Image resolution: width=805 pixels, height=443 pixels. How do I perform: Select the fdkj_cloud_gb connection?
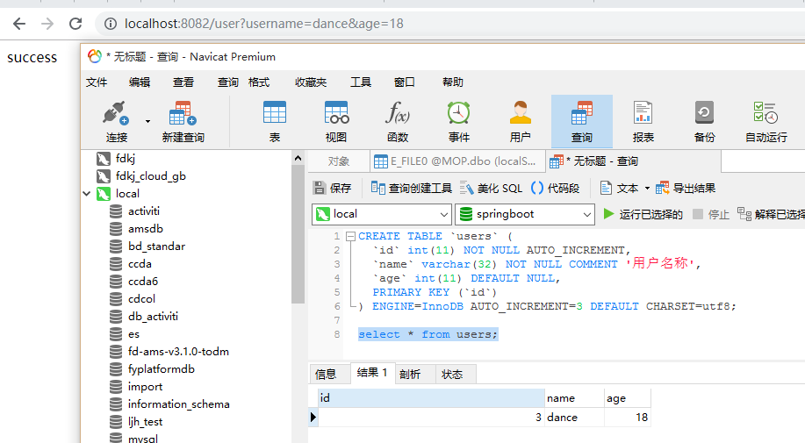150,175
